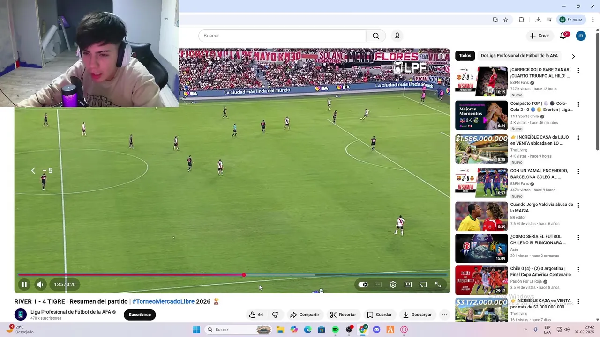Click the ESPN Fans channel name under CARRICK

pos(519,83)
